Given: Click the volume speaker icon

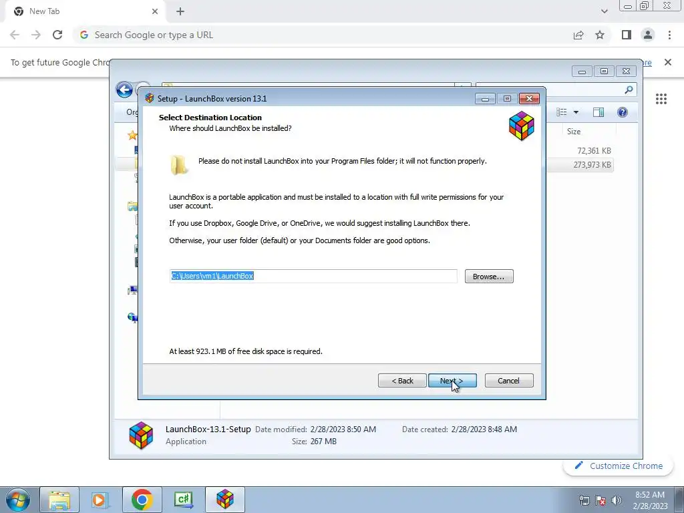Looking at the screenshot, I should [617, 500].
